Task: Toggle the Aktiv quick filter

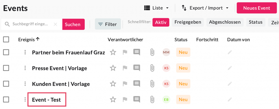Action: (x=161, y=22)
